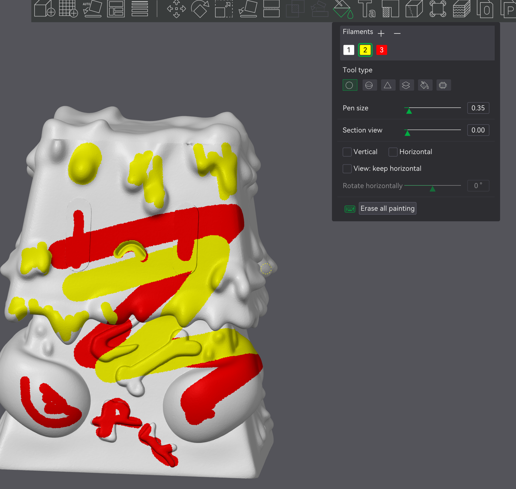
Task: Click the Add plate grid icon
Action: (68, 9)
